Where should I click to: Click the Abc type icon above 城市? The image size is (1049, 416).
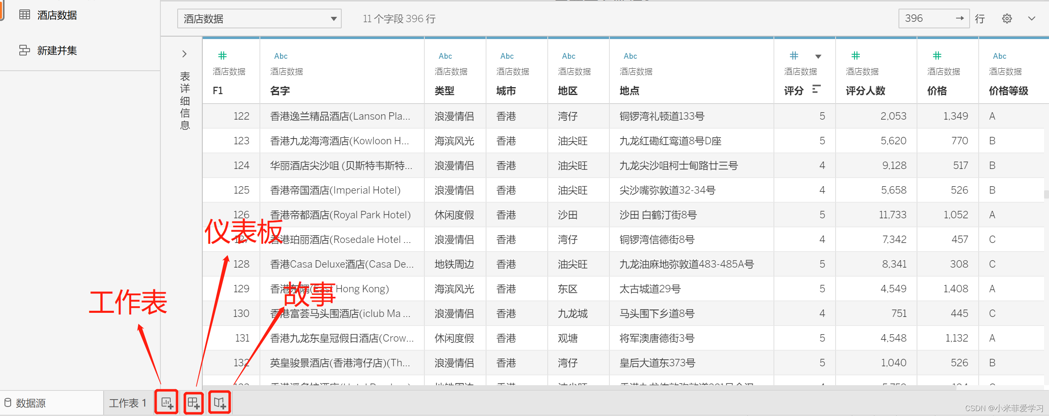pos(507,56)
